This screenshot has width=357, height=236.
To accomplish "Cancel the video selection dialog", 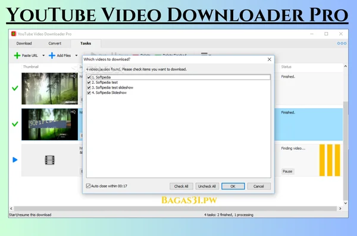I will coord(259,186).
